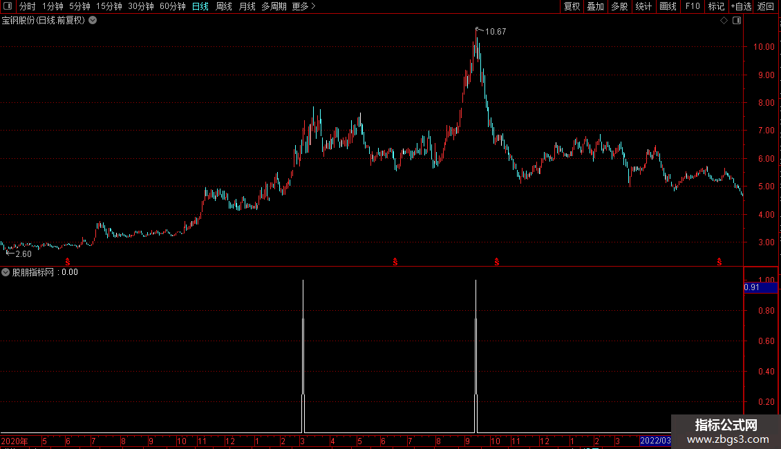Click the S marker below the September 2021 peak
781x449 pixels.
coord(497,262)
